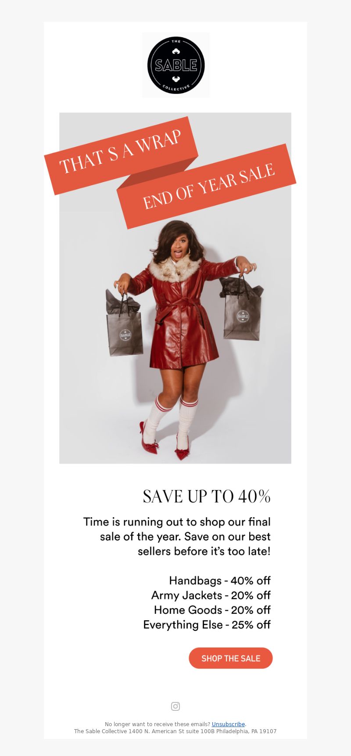Image resolution: width=351 pixels, height=756 pixels.
Task: Click the That's A Wrap banner
Action: (x=121, y=155)
